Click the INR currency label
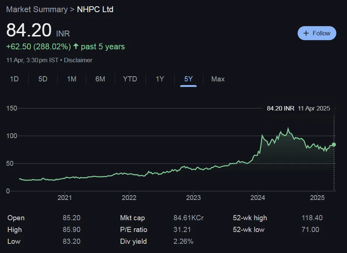 tap(63, 34)
